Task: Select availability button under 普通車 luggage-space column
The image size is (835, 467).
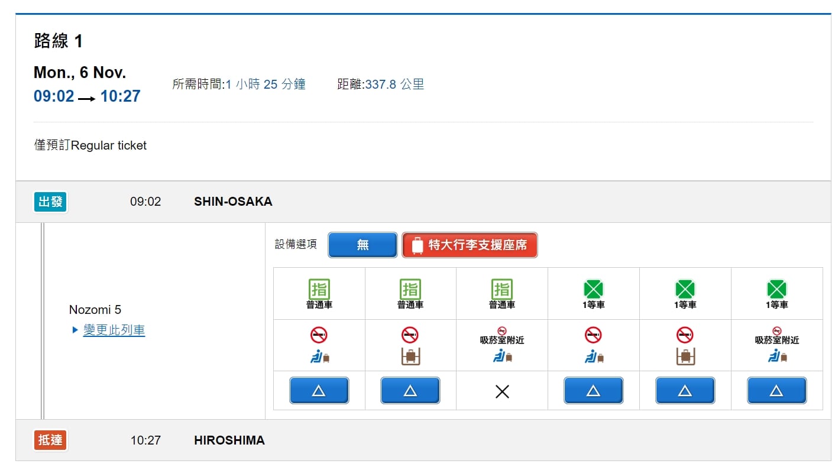Action: pyautogui.click(x=410, y=391)
